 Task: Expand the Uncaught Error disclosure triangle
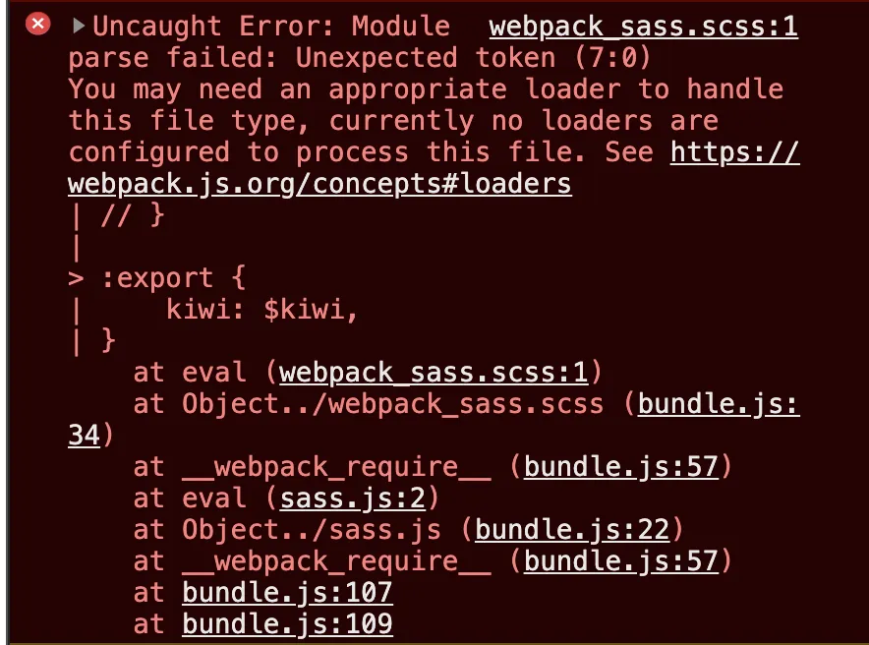click(x=79, y=26)
